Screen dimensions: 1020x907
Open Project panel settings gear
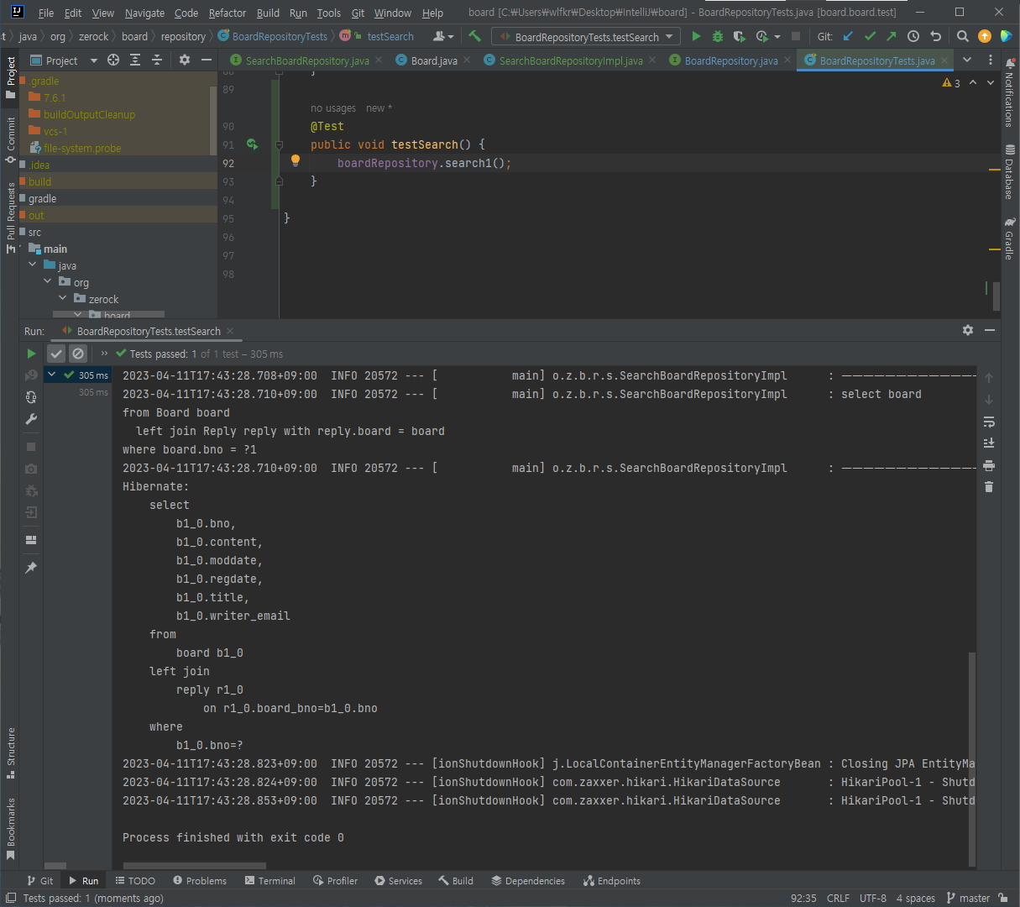coord(185,60)
